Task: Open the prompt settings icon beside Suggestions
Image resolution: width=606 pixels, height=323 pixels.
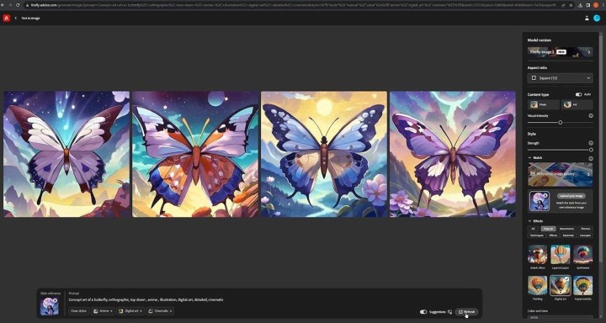Action: point(449,312)
